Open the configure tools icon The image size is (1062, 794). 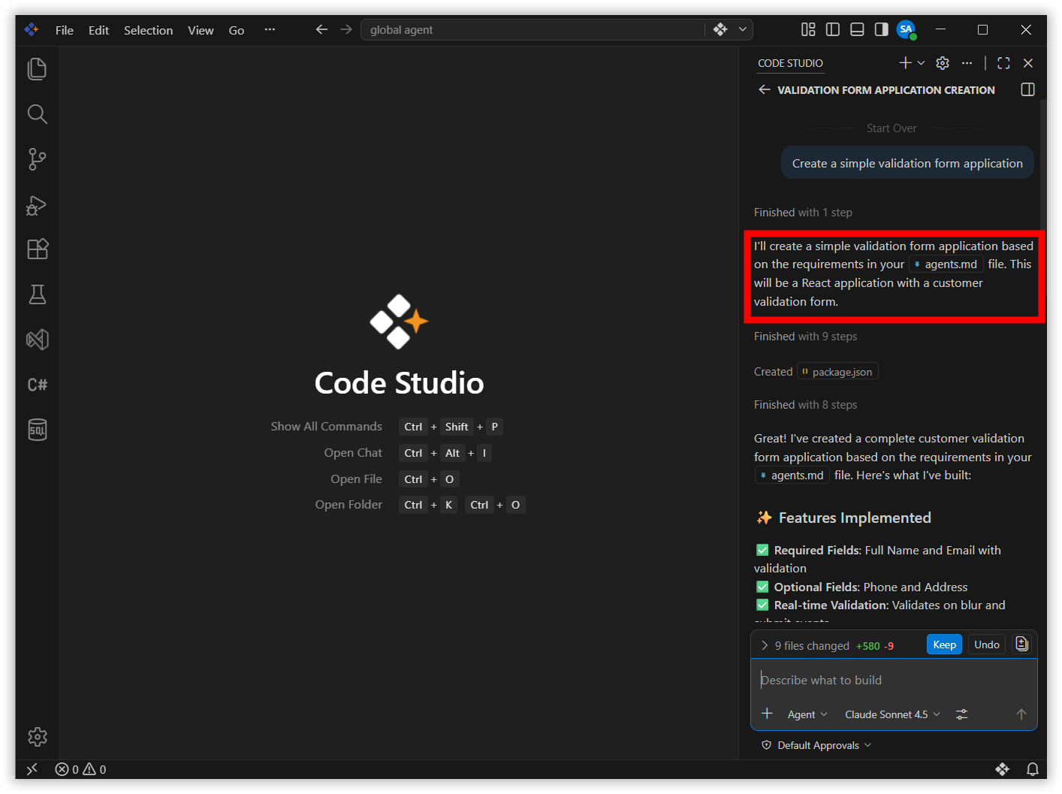click(961, 714)
